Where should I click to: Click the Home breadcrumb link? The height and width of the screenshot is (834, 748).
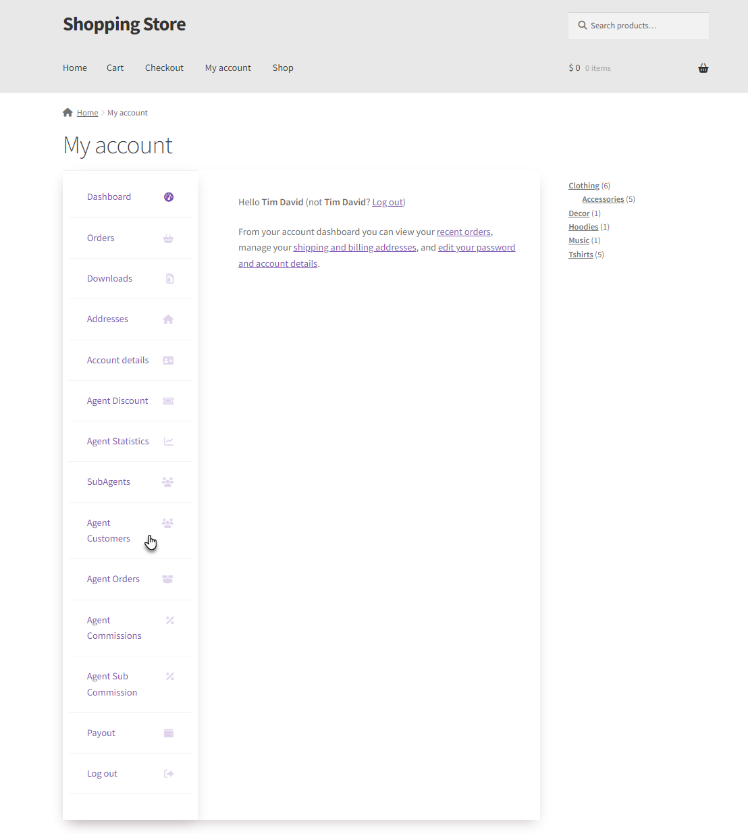[87, 113]
